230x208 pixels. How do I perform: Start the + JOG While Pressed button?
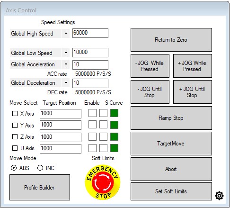coord(193,66)
